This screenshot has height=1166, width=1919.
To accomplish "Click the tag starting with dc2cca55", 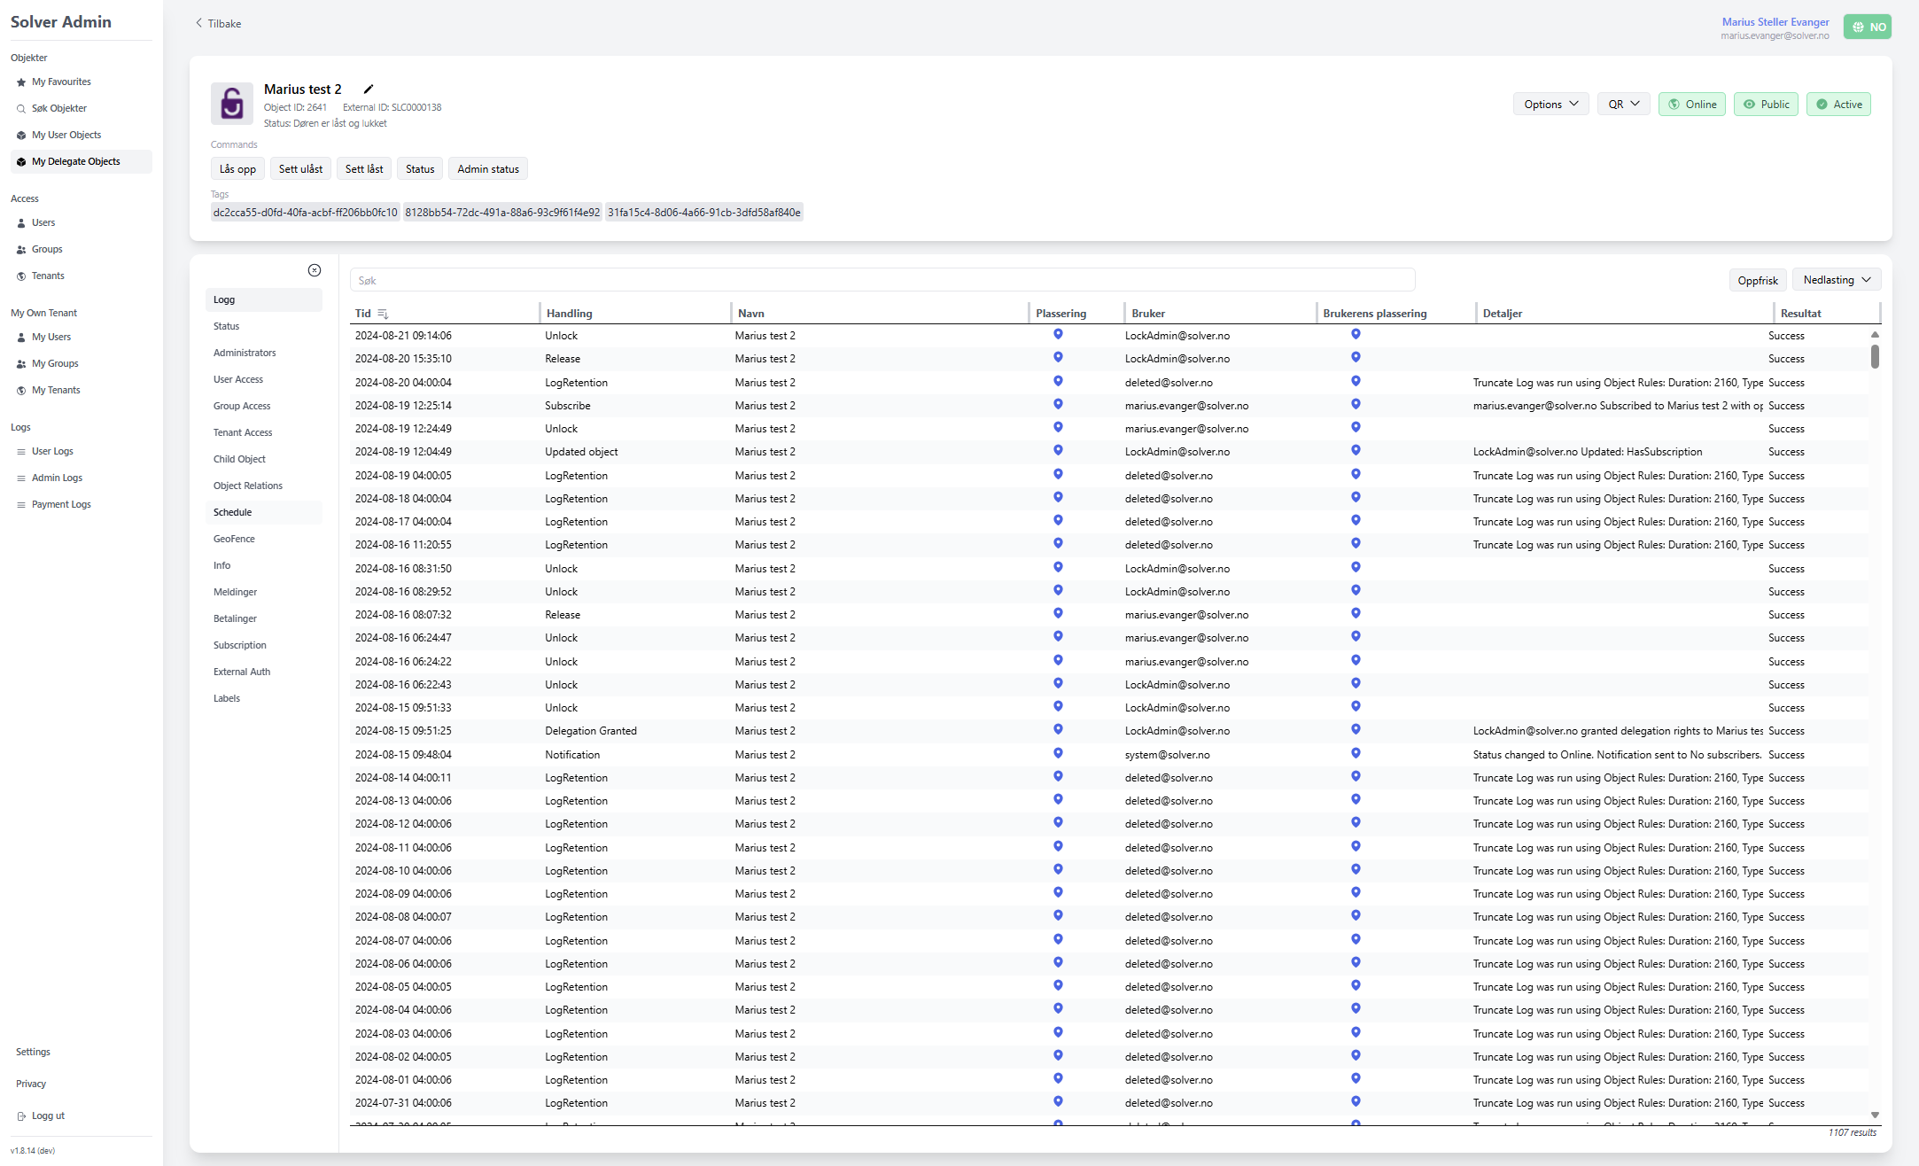I will 306,213.
